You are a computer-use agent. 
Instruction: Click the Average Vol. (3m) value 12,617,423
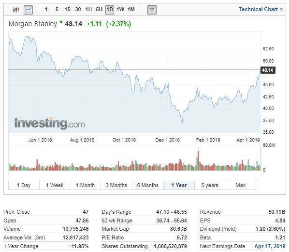coord(75,237)
